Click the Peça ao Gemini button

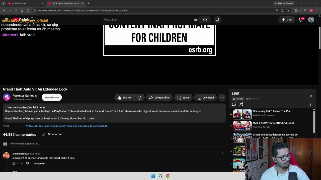point(284,3)
